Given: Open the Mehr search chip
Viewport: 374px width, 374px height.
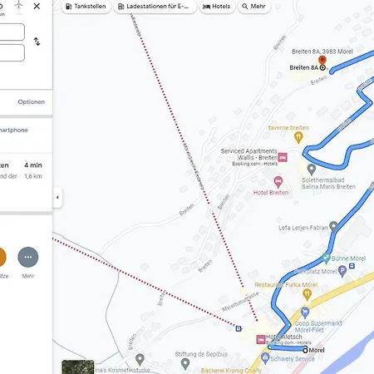Looking at the screenshot, I should 253,6.
